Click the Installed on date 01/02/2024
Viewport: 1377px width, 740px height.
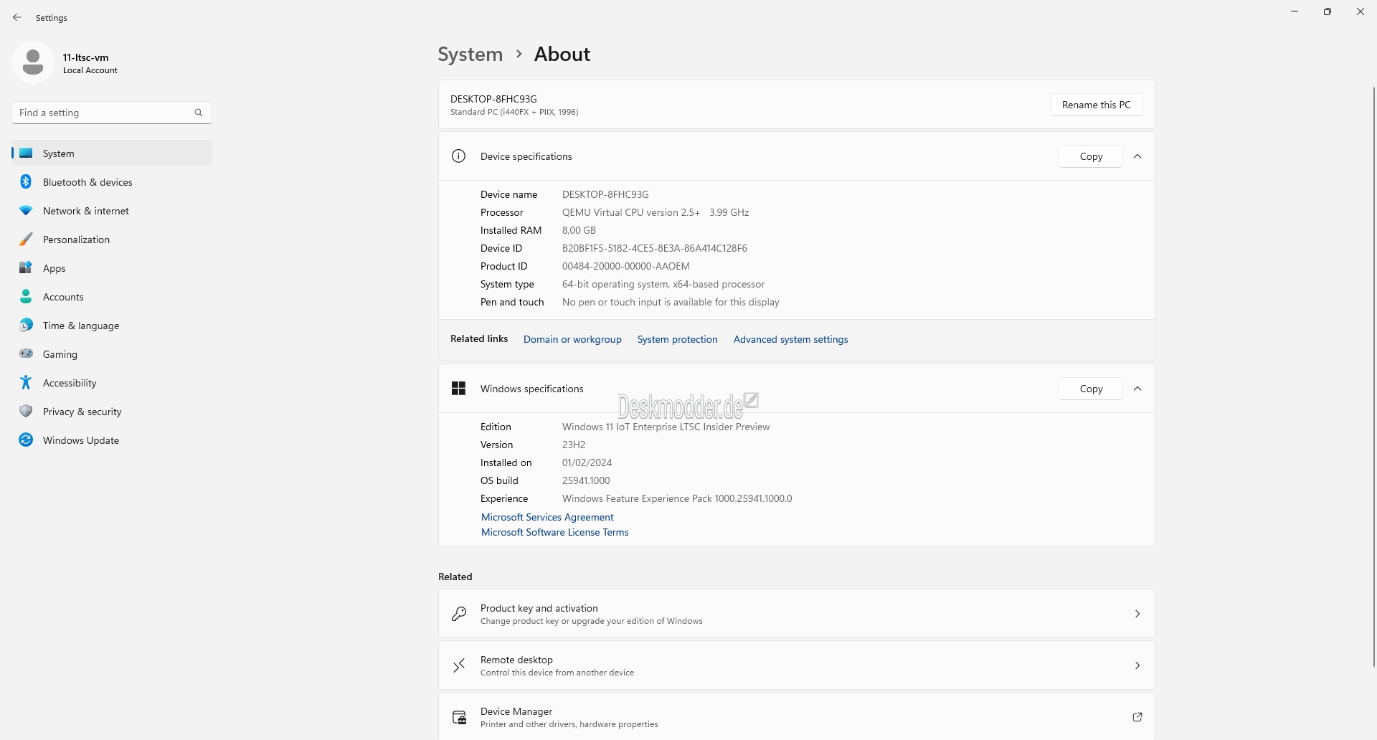pyautogui.click(x=587, y=463)
